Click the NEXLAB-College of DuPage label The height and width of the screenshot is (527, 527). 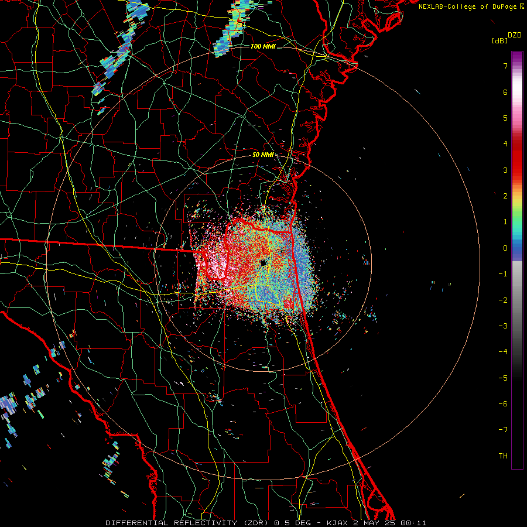tap(467, 6)
